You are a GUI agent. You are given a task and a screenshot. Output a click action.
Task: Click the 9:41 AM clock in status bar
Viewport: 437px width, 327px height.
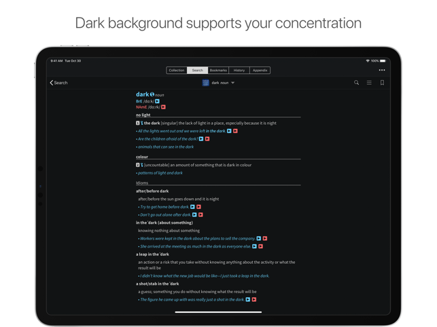pyautogui.click(x=56, y=61)
